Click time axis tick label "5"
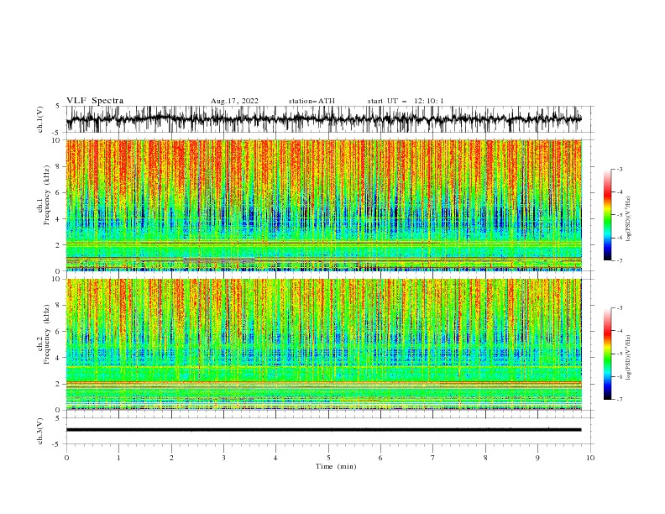Viewport: 665px width, 514px height. click(x=328, y=458)
